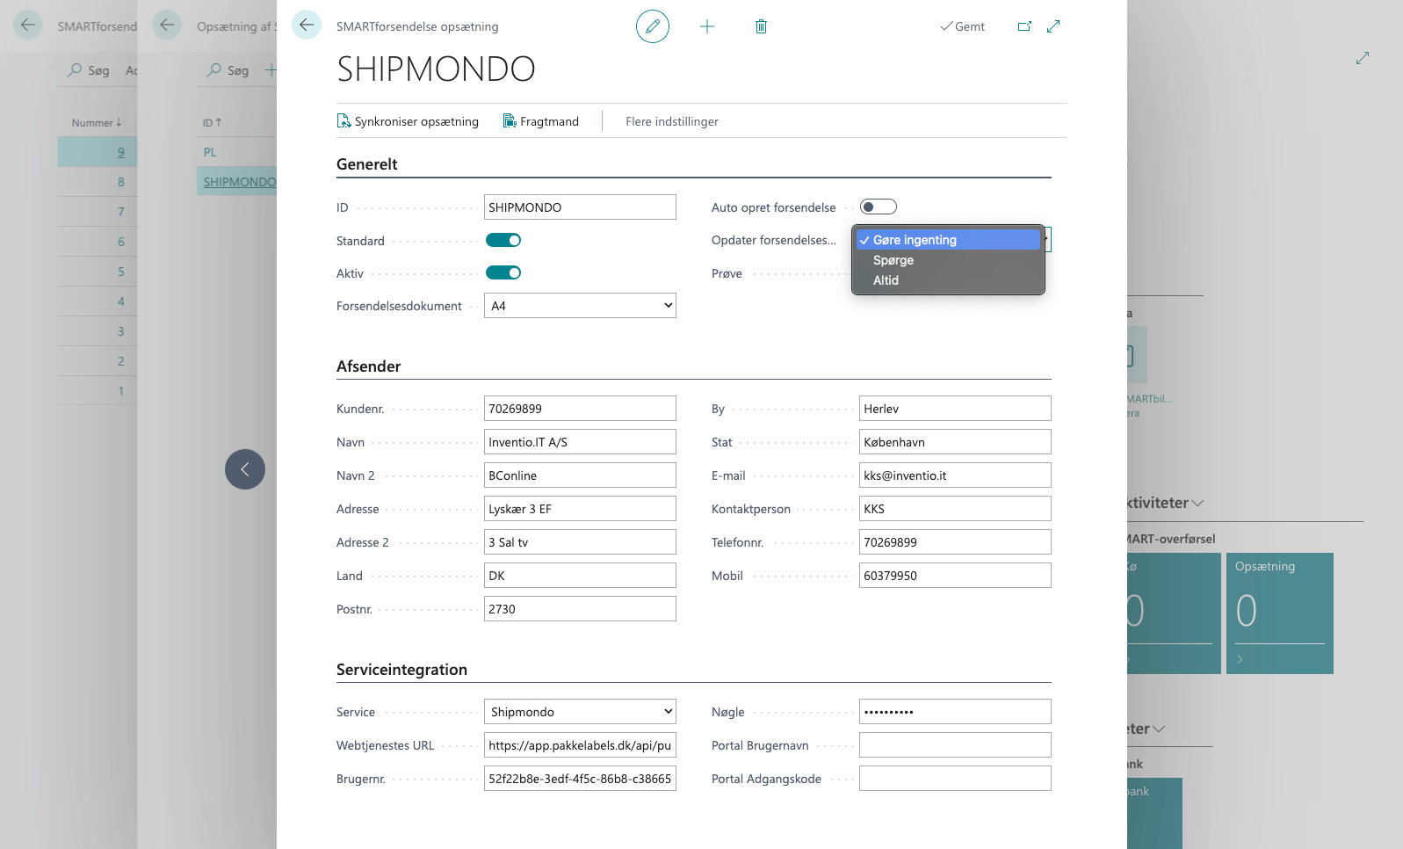Click the Kontaktperson field KKS

coord(955,509)
